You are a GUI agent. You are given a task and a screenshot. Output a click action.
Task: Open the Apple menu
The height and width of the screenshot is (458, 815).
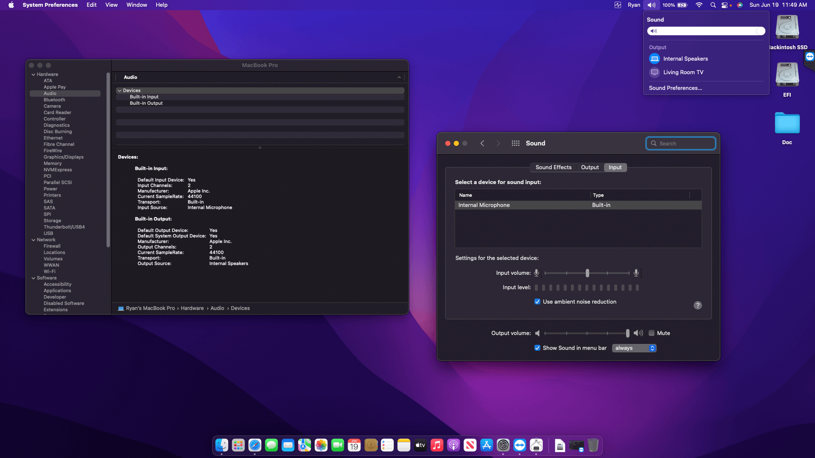11,5
